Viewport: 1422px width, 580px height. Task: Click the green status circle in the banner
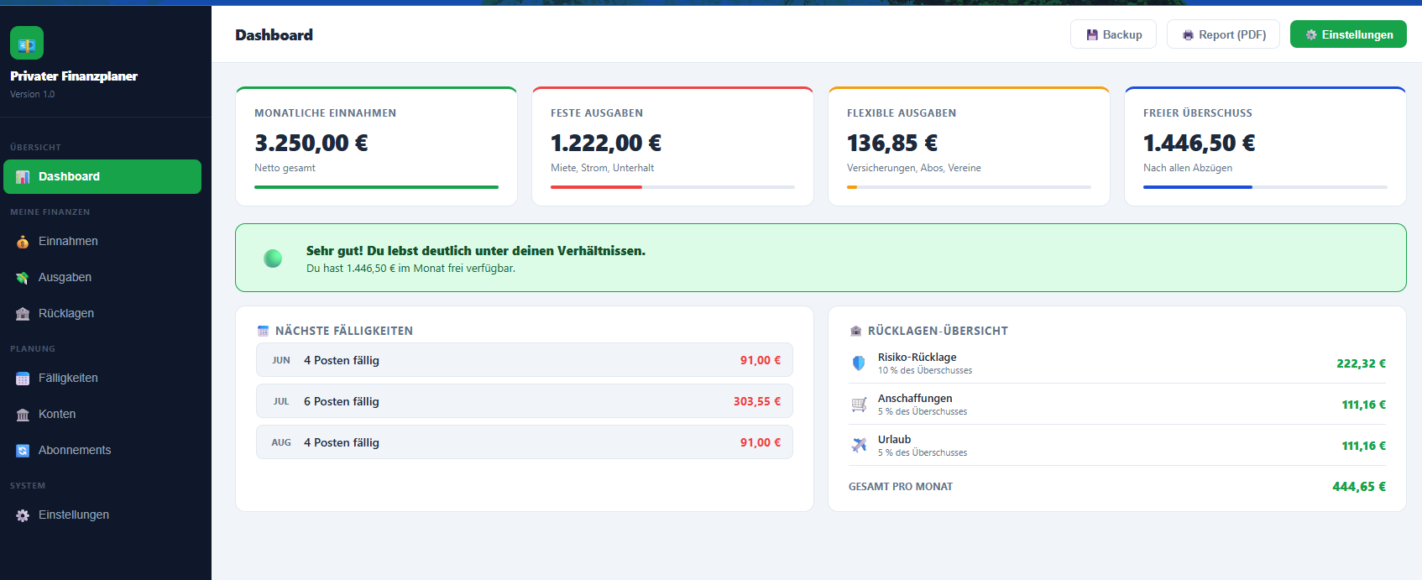click(273, 259)
